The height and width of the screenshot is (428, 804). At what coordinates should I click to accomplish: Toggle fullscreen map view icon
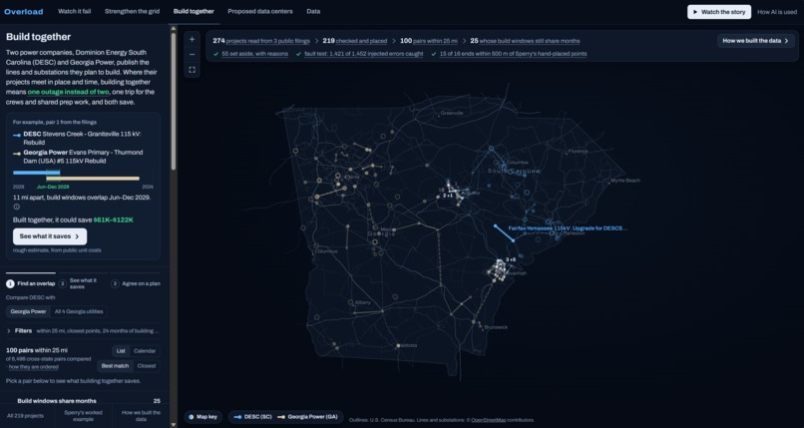coord(192,70)
